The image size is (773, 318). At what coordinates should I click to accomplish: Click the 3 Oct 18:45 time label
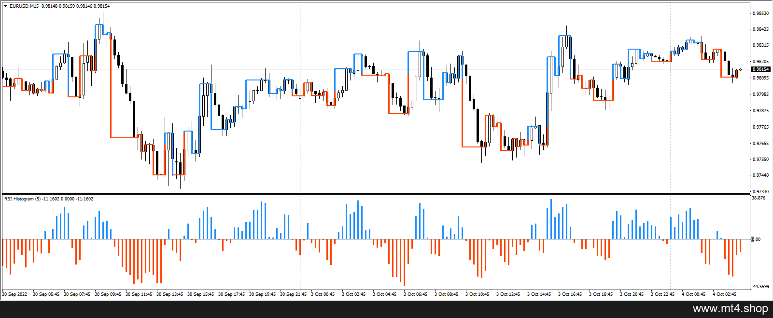[x=601, y=294]
